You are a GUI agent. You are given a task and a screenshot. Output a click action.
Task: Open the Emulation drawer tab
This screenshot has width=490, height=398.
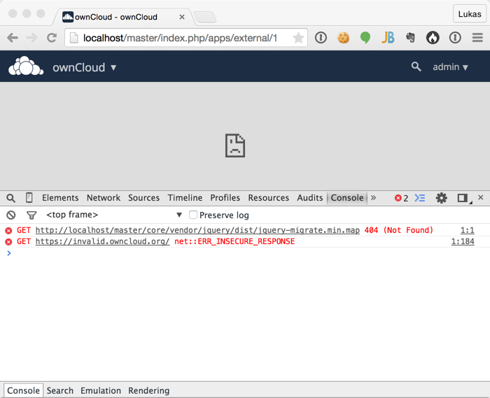pyautogui.click(x=101, y=390)
